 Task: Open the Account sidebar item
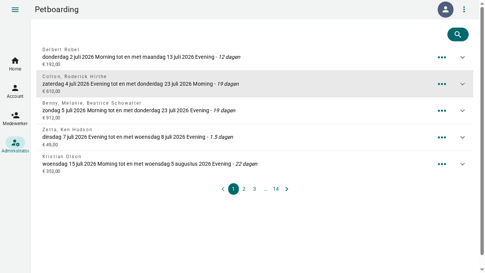click(x=15, y=91)
